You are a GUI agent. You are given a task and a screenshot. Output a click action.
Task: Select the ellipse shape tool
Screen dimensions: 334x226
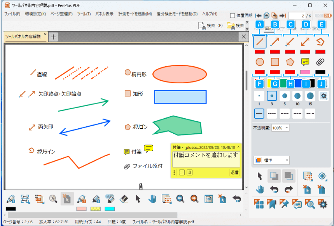coord(259,62)
